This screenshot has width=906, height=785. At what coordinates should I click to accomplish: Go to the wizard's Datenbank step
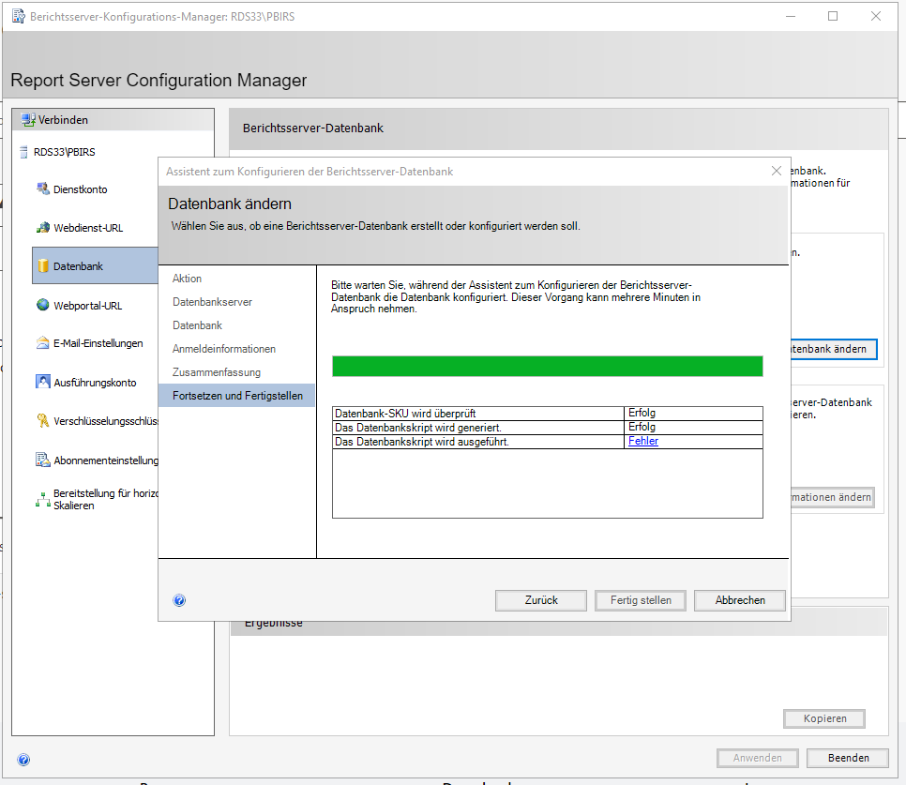(x=197, y=325)
